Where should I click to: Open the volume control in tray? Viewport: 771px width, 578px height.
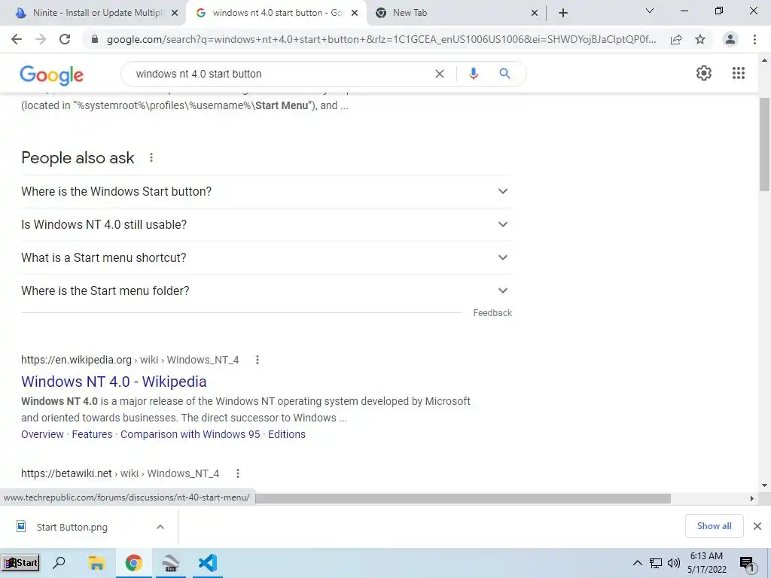(674, 563)
